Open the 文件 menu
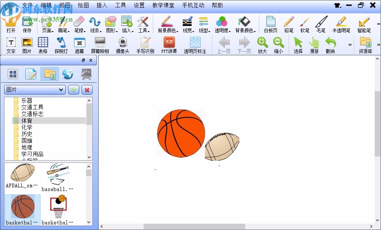Image resolution: width=381 pixels, height=230 pixels. coord(28,5)
